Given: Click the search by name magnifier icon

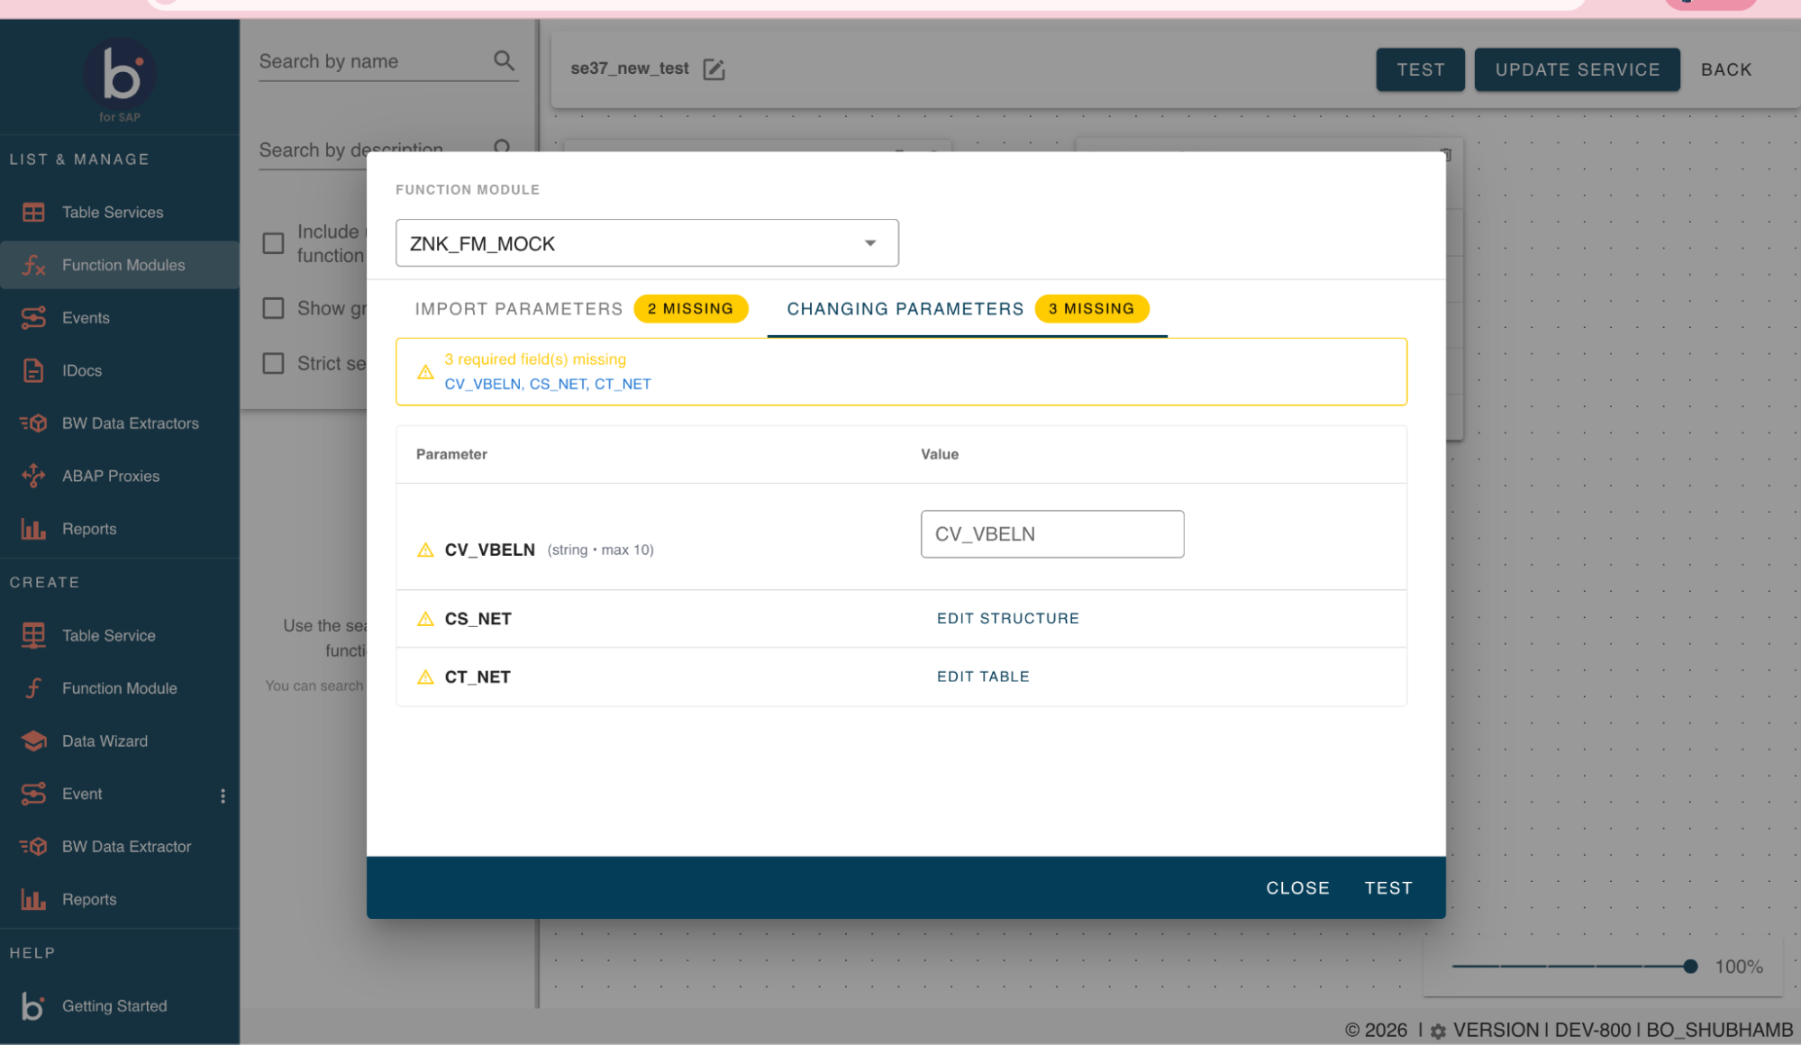Looking at the screenshot, I should click(504, 60).
